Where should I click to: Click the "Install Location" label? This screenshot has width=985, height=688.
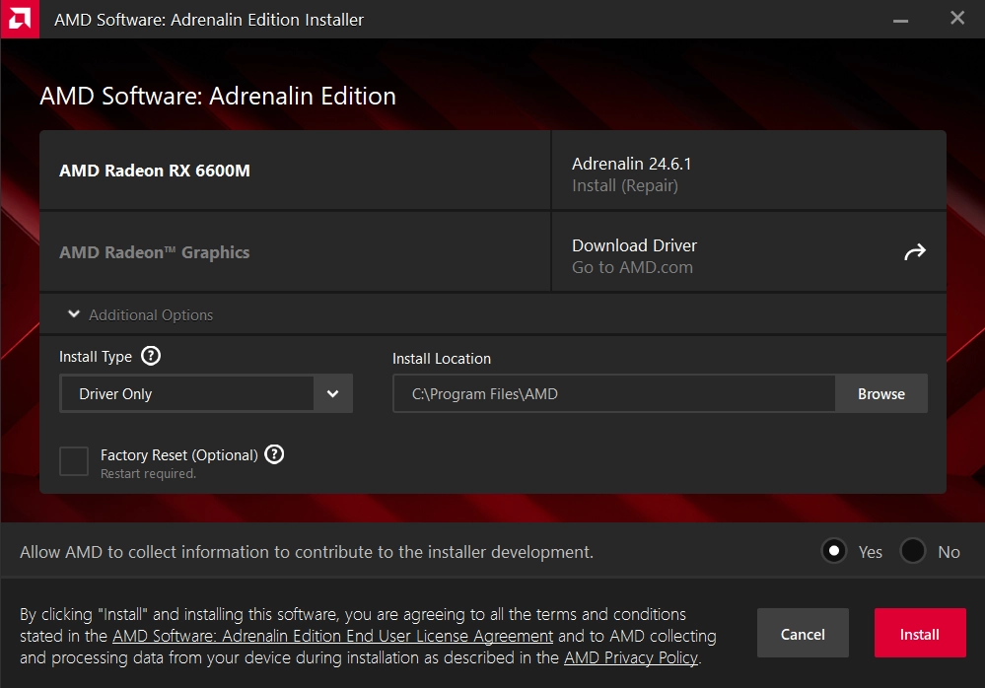[x=442, y=359]
